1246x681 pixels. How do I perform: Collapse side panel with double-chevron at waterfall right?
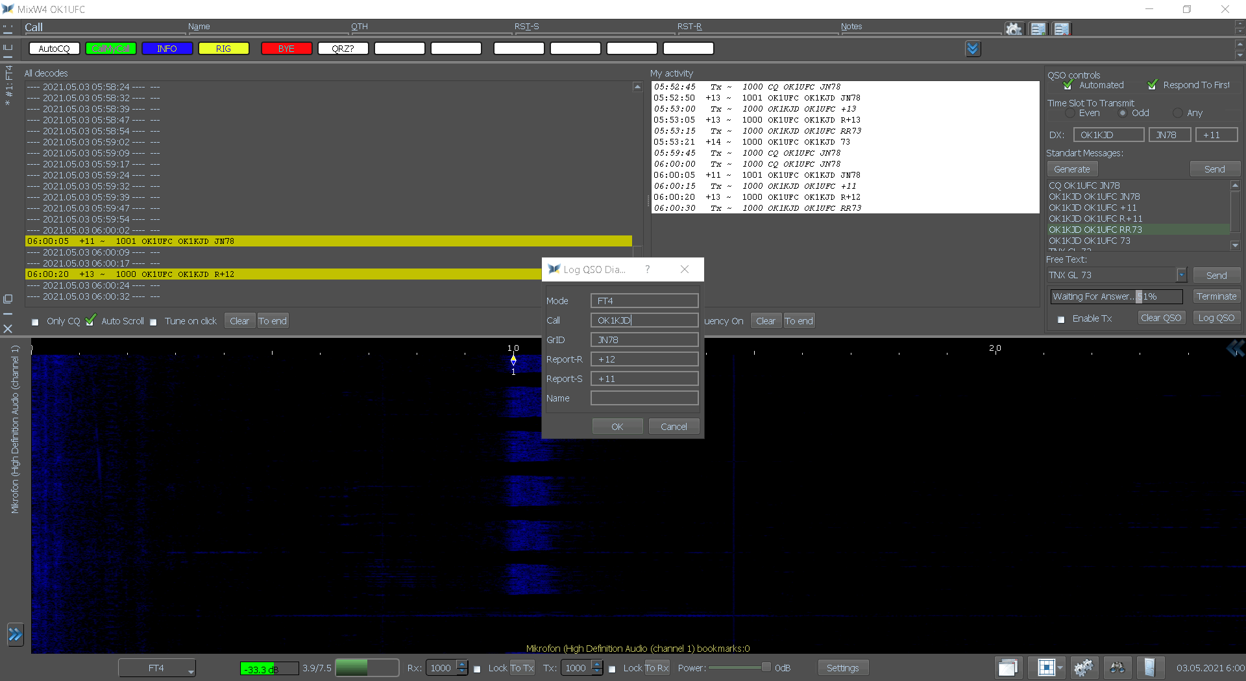click(1235, 349)
